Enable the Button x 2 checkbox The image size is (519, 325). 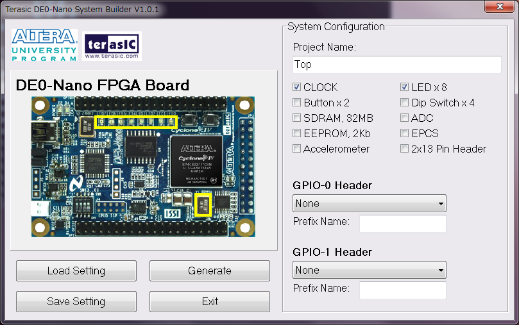pos(297,103)
